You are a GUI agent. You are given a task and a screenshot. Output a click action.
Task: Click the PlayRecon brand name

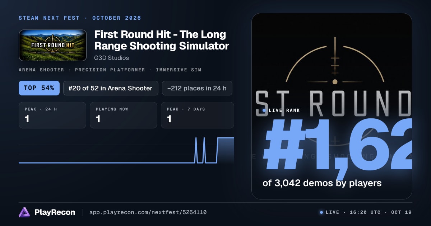click(x=55, y=212)
